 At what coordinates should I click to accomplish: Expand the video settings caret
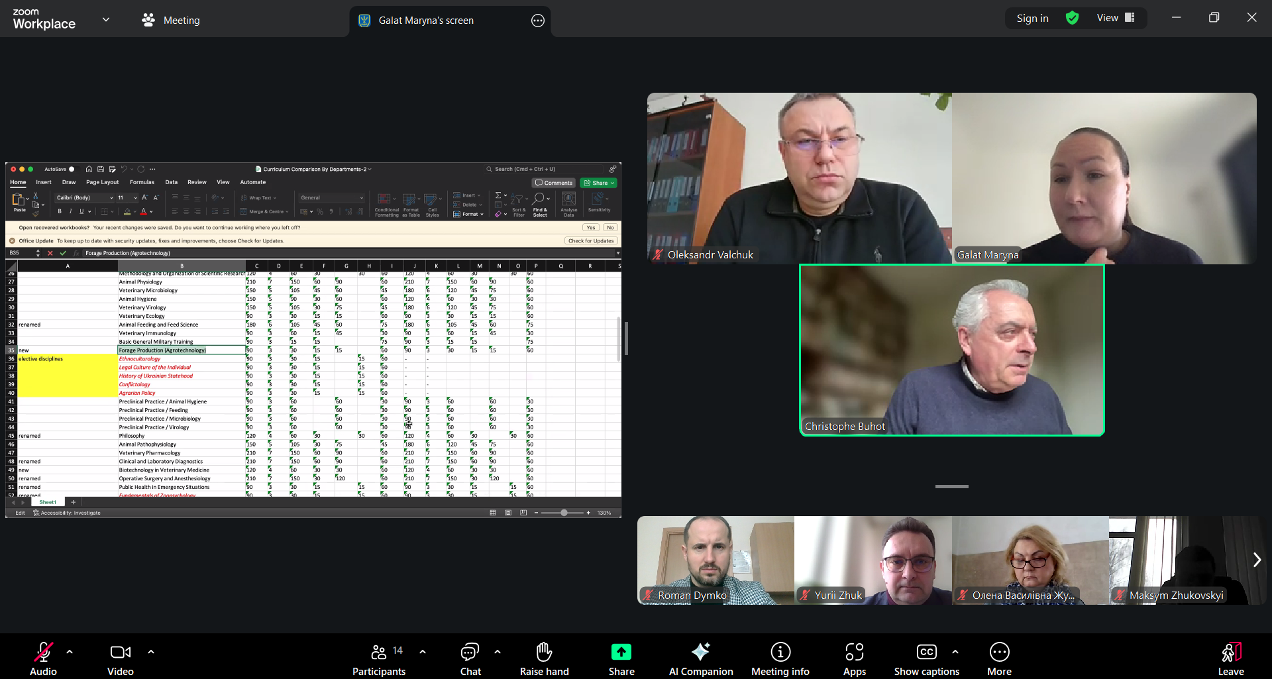coord(151,652)
